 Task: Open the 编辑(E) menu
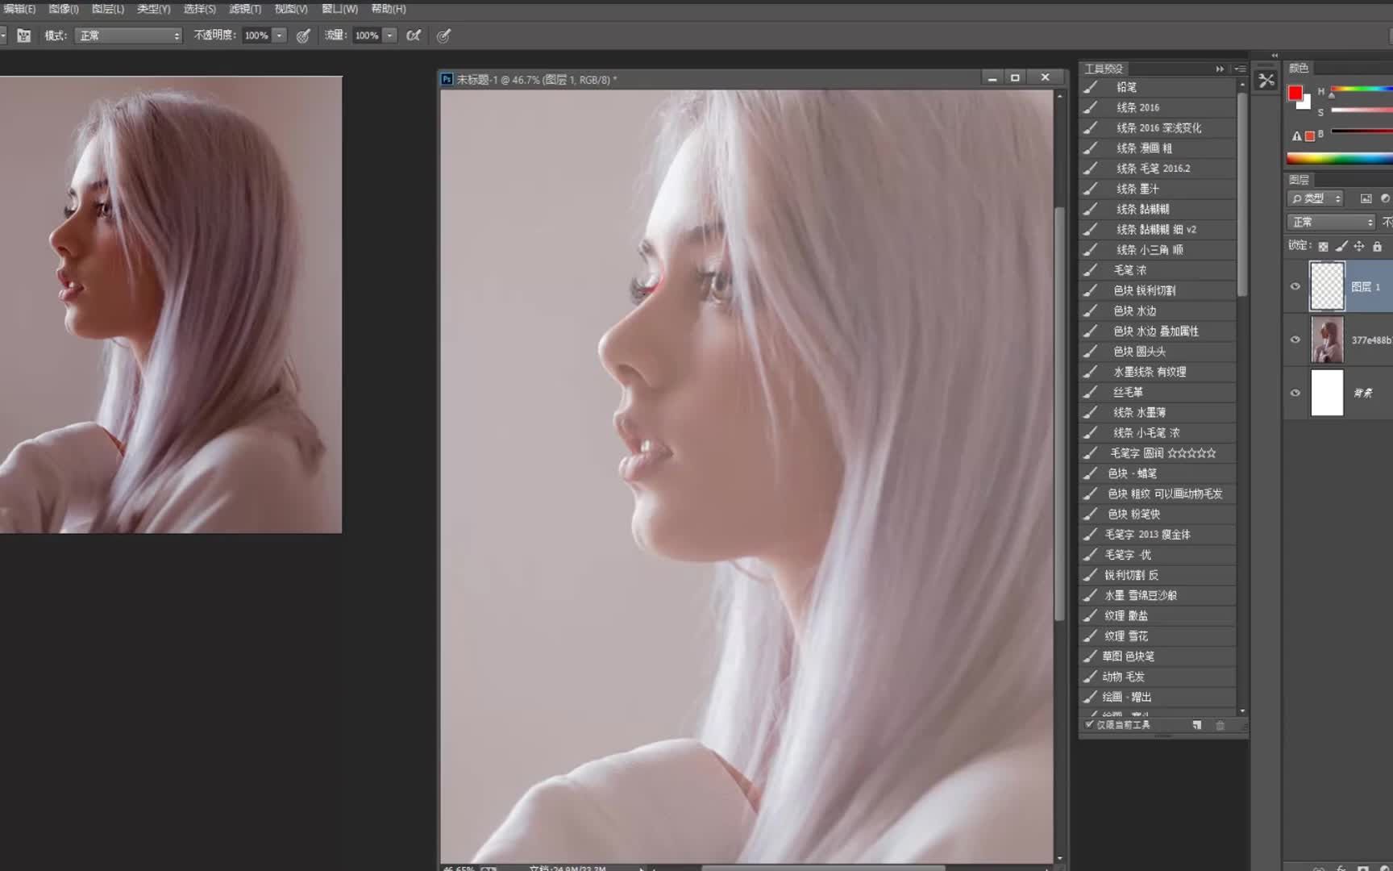coord(19,9)
